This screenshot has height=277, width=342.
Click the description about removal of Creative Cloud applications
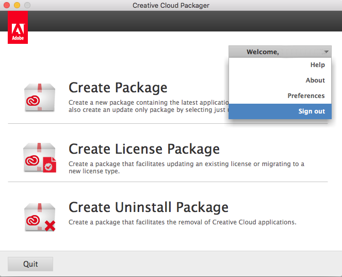(182, 222)
